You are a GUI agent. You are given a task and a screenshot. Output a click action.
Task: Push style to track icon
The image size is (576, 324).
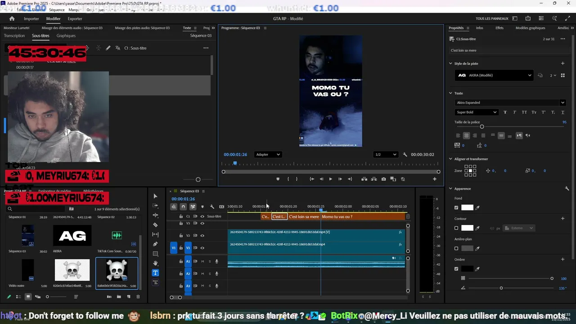coord(540,76)
